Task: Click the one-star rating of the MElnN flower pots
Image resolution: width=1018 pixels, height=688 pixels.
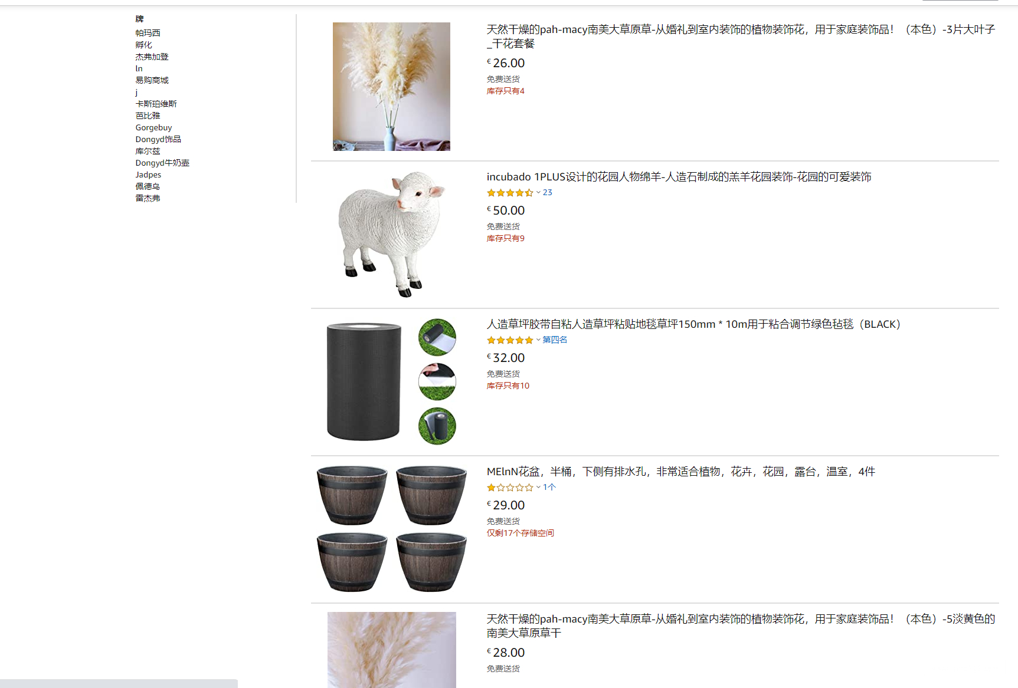Action: [510, 488]
